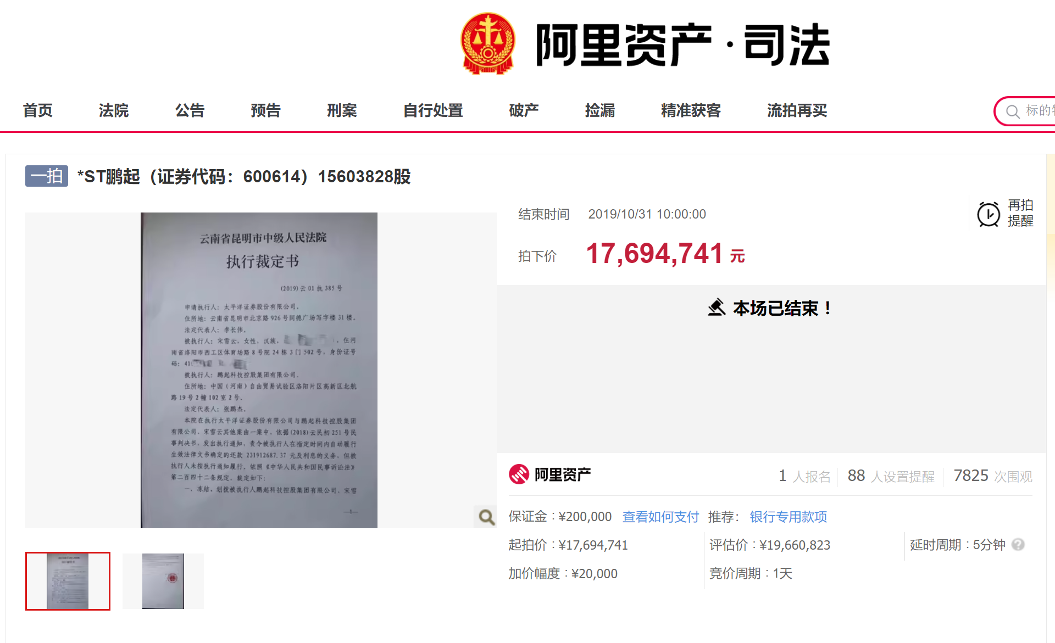The width and height of the screenshot is (1055, 643).
Task: Click the Ali Assets judicial emblem logo
Action: point(488,44)
